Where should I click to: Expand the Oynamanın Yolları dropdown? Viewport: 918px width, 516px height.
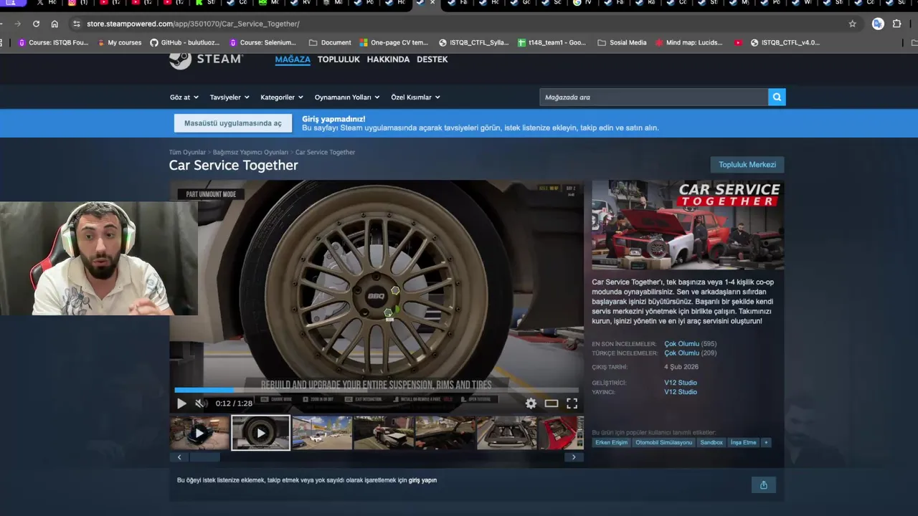[x=347, y=97]
